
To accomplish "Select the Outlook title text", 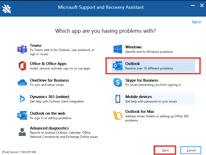I will point(132,64).
